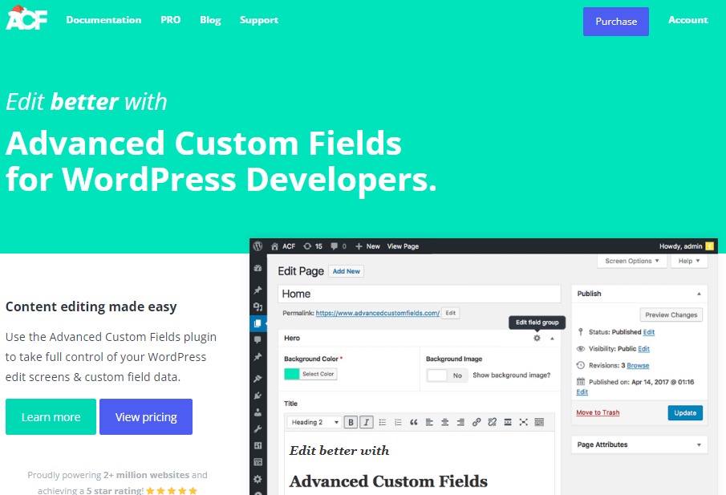Open the Account menu item
726x495 pixels.
click(x=688, y=20)
